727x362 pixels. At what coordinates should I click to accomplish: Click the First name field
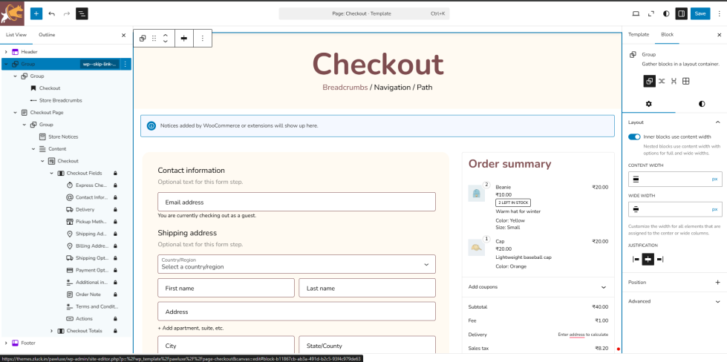point(226,288)
